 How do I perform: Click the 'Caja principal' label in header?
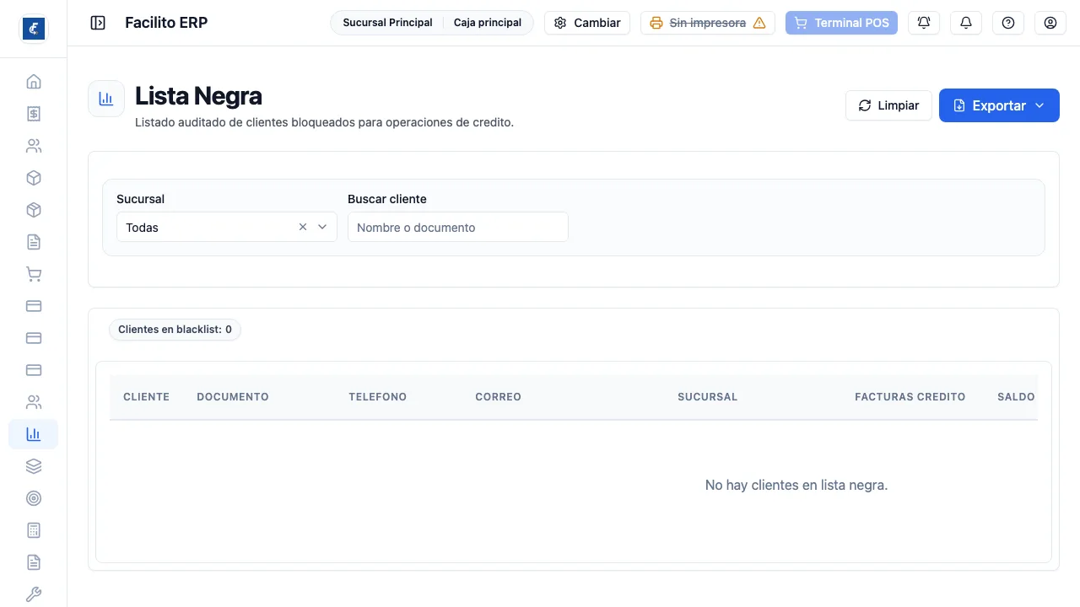click(488, 23)
